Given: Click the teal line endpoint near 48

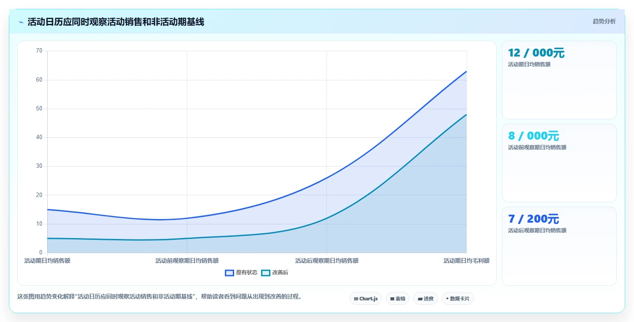Looking at the screenshot, I should [466, 115].
